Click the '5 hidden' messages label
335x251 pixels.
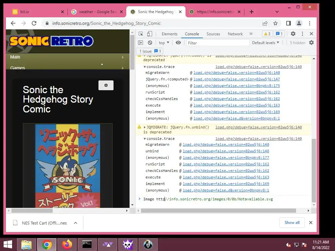click(297, 43)
